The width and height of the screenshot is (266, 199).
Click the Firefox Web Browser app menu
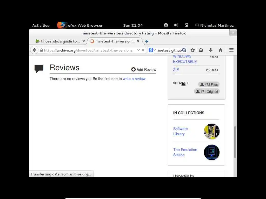pyautogui.click(x=80, y=25)
